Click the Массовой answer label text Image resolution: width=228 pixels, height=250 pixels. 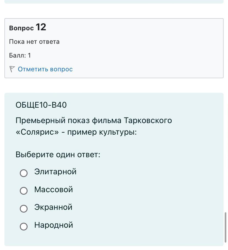coord(54,189)
